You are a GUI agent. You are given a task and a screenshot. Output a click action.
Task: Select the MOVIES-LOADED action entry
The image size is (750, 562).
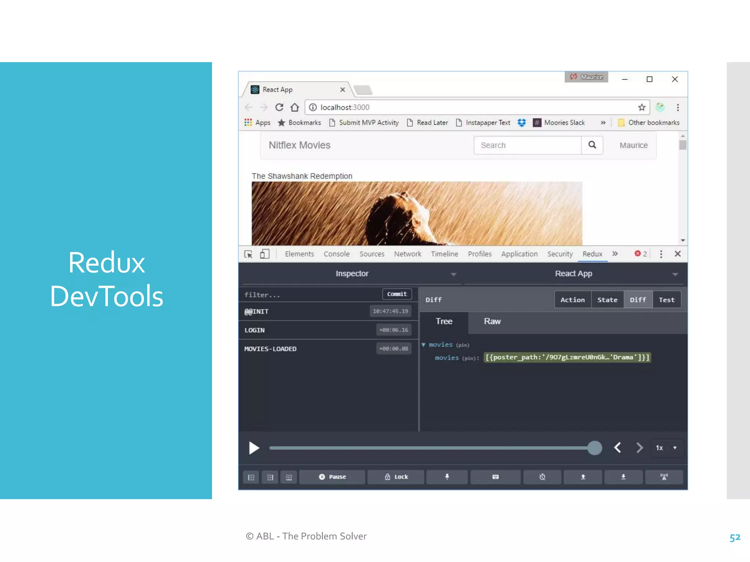pyautogui.click(x=270, y=349)
